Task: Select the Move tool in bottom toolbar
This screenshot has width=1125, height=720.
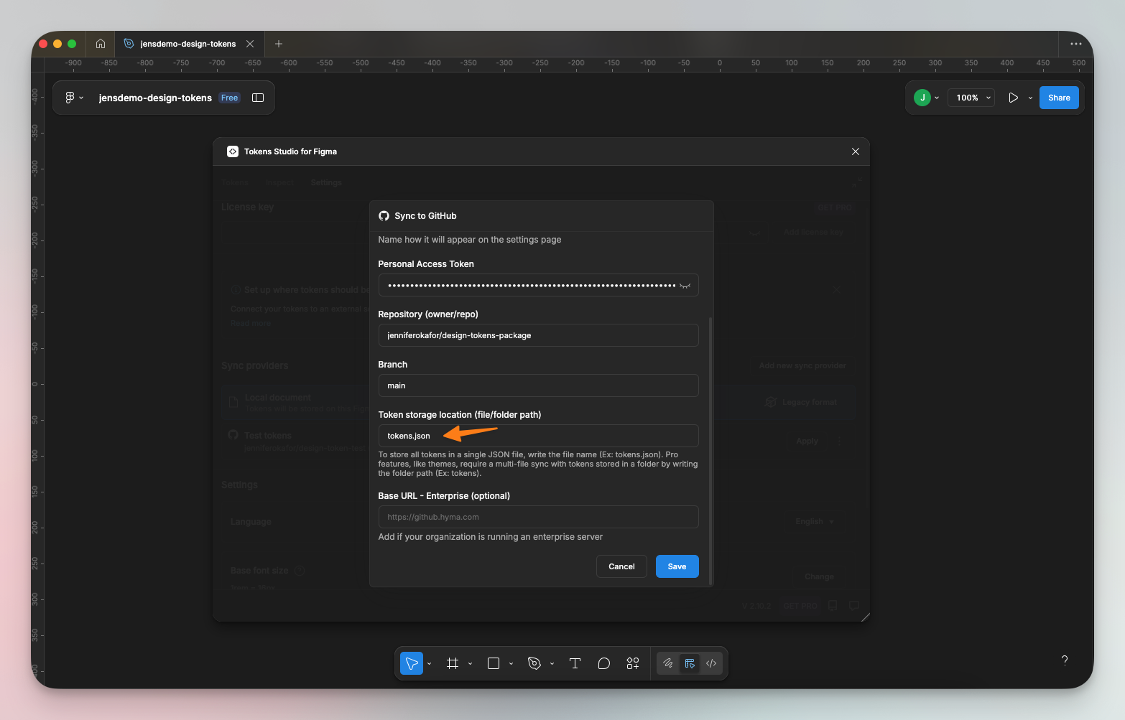Action: pyautogui.click(x=412, y=663)
